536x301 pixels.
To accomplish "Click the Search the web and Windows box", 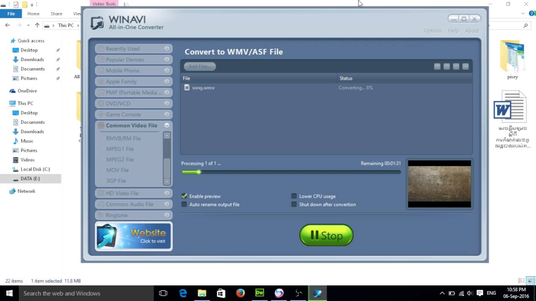I will click(86, 293).
